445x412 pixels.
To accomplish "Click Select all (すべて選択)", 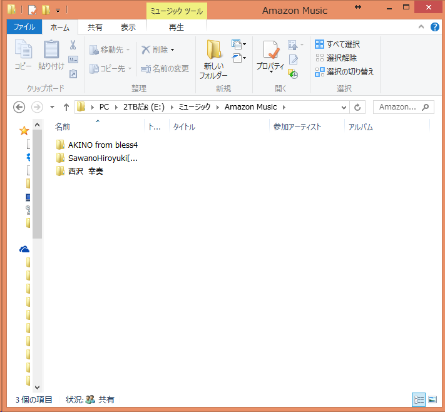I will (337, 44).
